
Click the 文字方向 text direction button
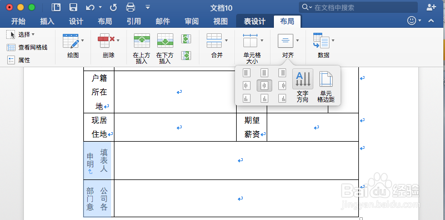[x=303, y=86]
